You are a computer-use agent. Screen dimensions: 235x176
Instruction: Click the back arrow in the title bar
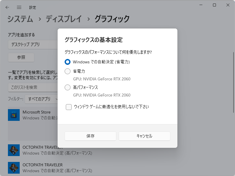click(x=7, y=7)
